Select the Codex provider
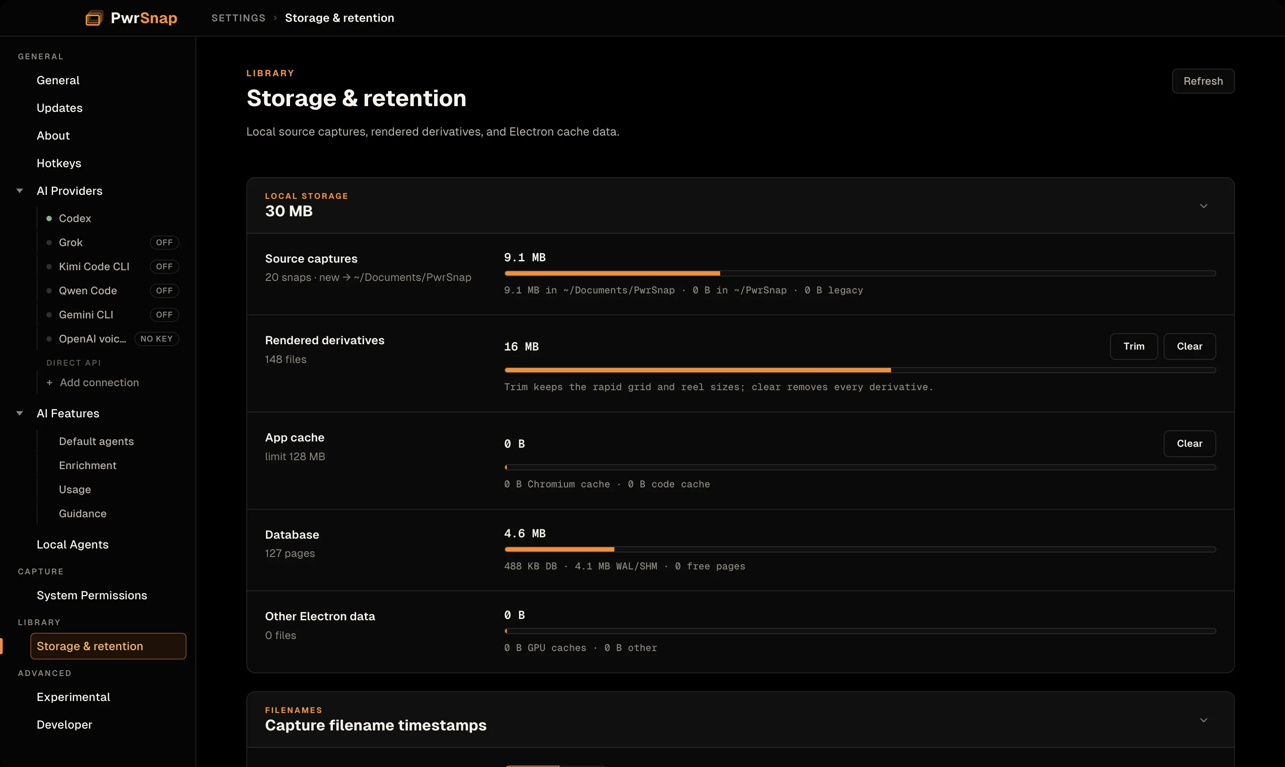The height and width of the screenshot is (767, 1285). click(75, 219)
